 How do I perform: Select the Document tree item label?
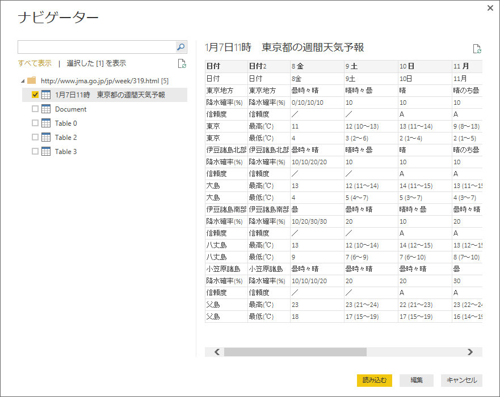pos(70,109)
